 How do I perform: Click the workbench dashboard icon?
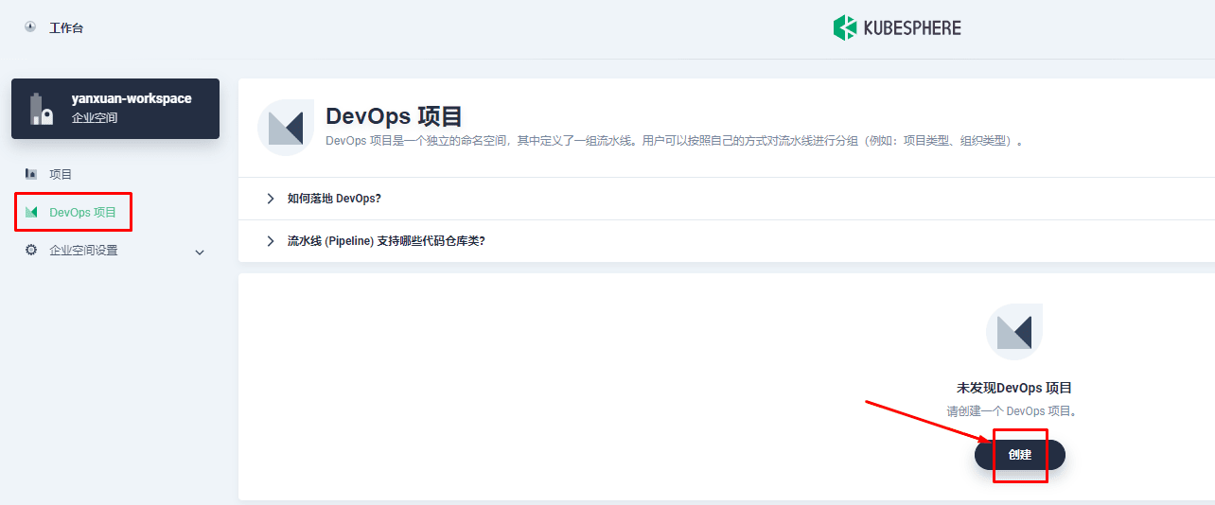[x=30, y=27]
